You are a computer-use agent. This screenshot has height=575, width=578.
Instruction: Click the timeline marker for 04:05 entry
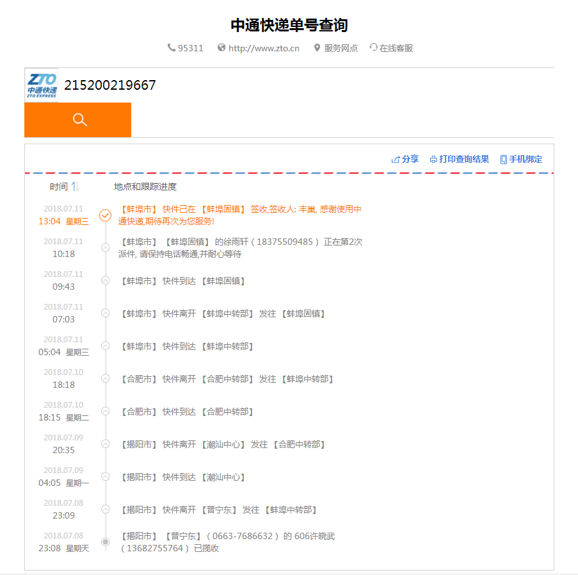tap(106, 476)
